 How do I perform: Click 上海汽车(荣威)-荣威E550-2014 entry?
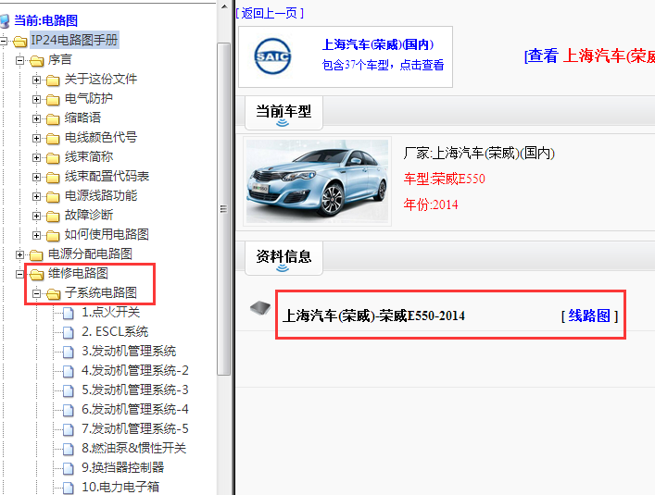click(374, 316)
